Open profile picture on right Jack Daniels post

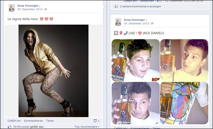[x=118, y=22]
